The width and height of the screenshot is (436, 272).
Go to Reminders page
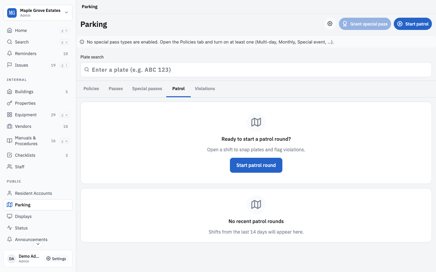click(38, 53)
